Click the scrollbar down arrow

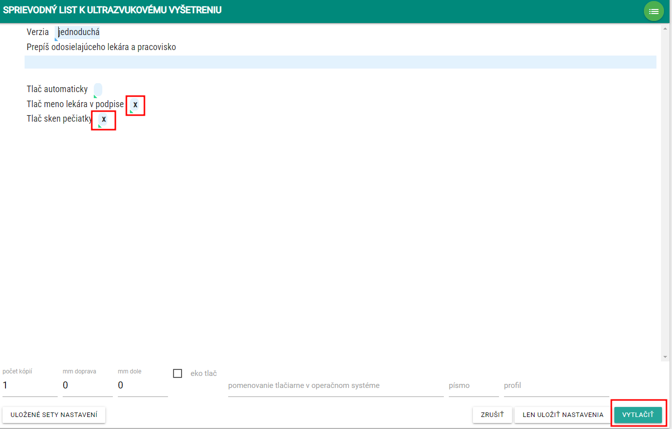(x=665, y=357)
